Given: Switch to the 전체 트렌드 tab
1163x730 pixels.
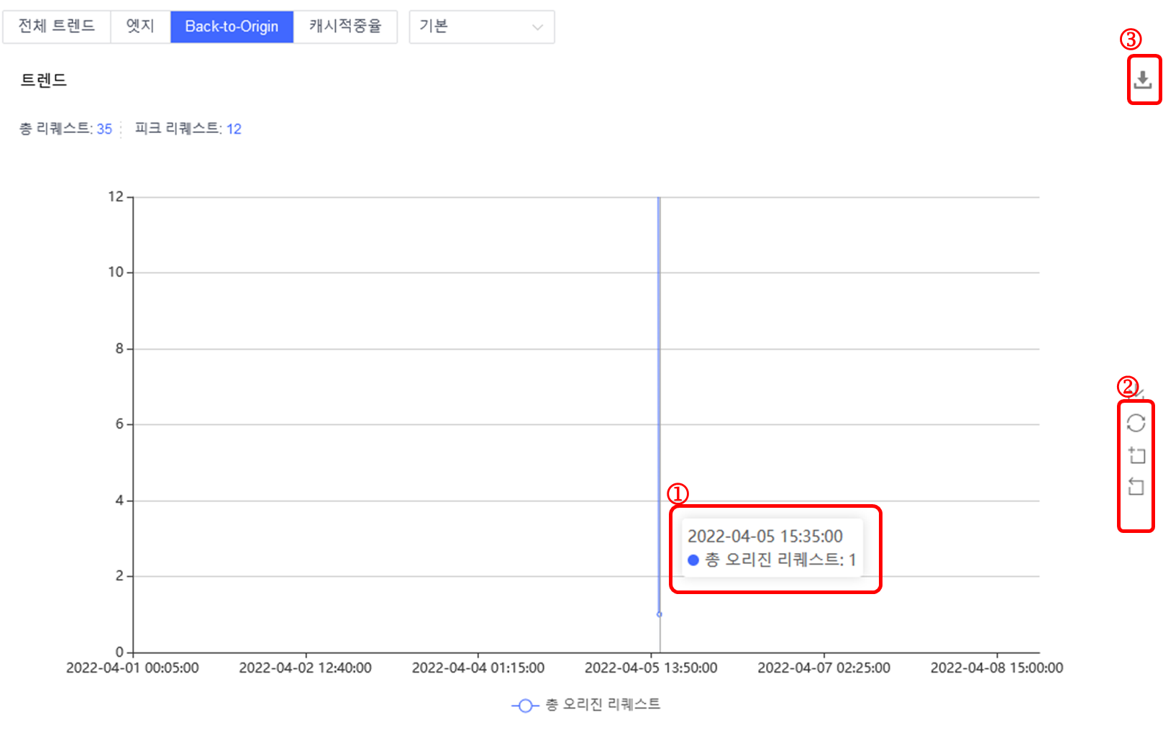Looking at the screenshot, I should [x=57, y=26].
